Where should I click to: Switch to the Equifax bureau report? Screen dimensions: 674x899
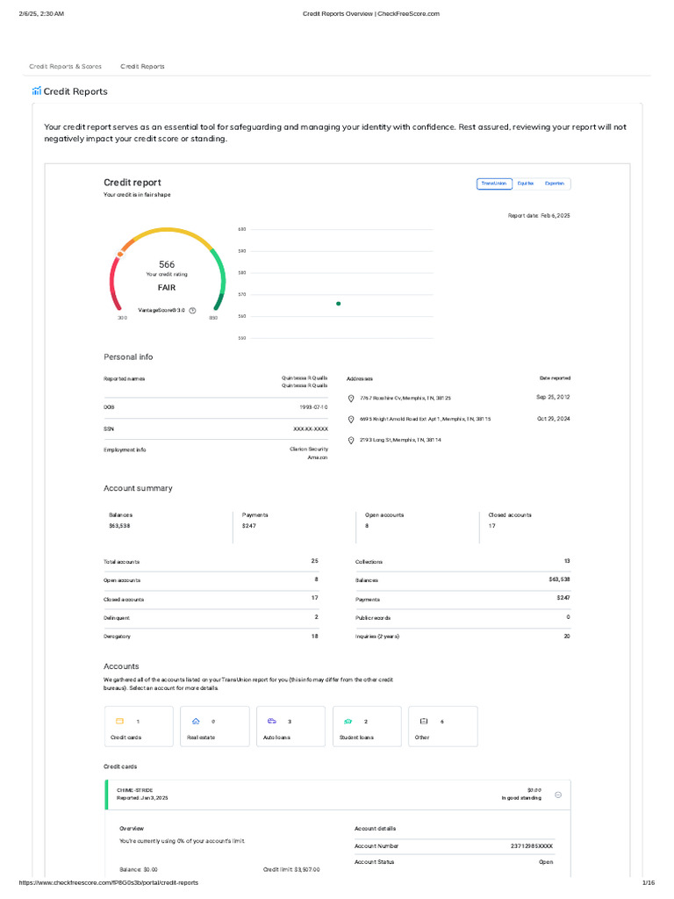click(x=526, y=183)
